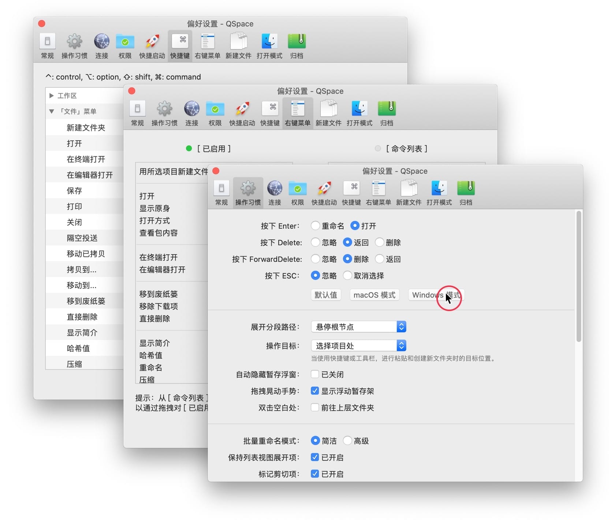Click Windows 模式 button
615x527 pixels.
click(436, 295)
